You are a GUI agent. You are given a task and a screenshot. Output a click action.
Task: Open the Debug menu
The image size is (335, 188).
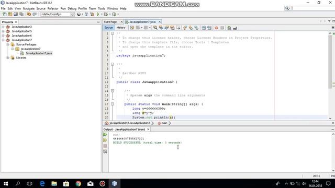click(72, 8)
